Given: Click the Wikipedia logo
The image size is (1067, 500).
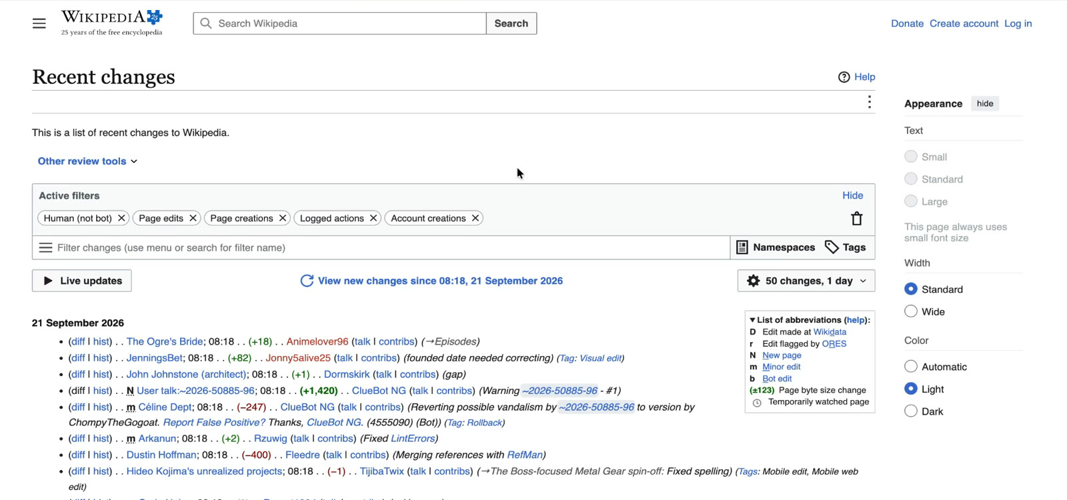Looking at the screenshot, I should tap(112, 23).
